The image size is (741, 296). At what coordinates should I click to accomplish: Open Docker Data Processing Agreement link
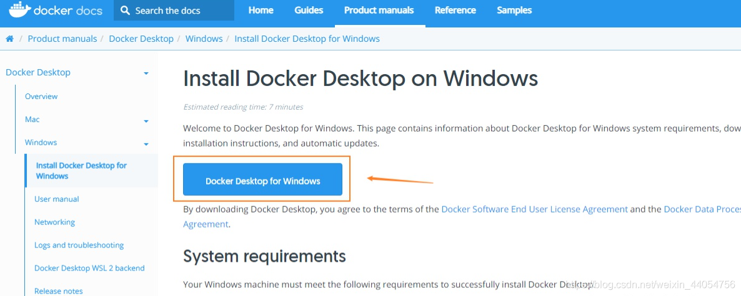702,209
